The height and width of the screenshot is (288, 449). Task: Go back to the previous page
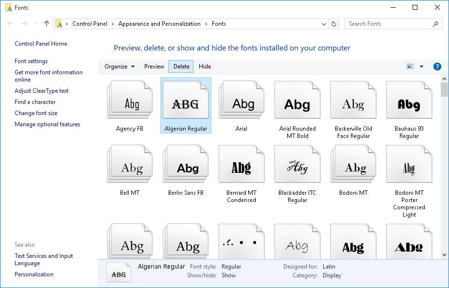tap(9, 23)
